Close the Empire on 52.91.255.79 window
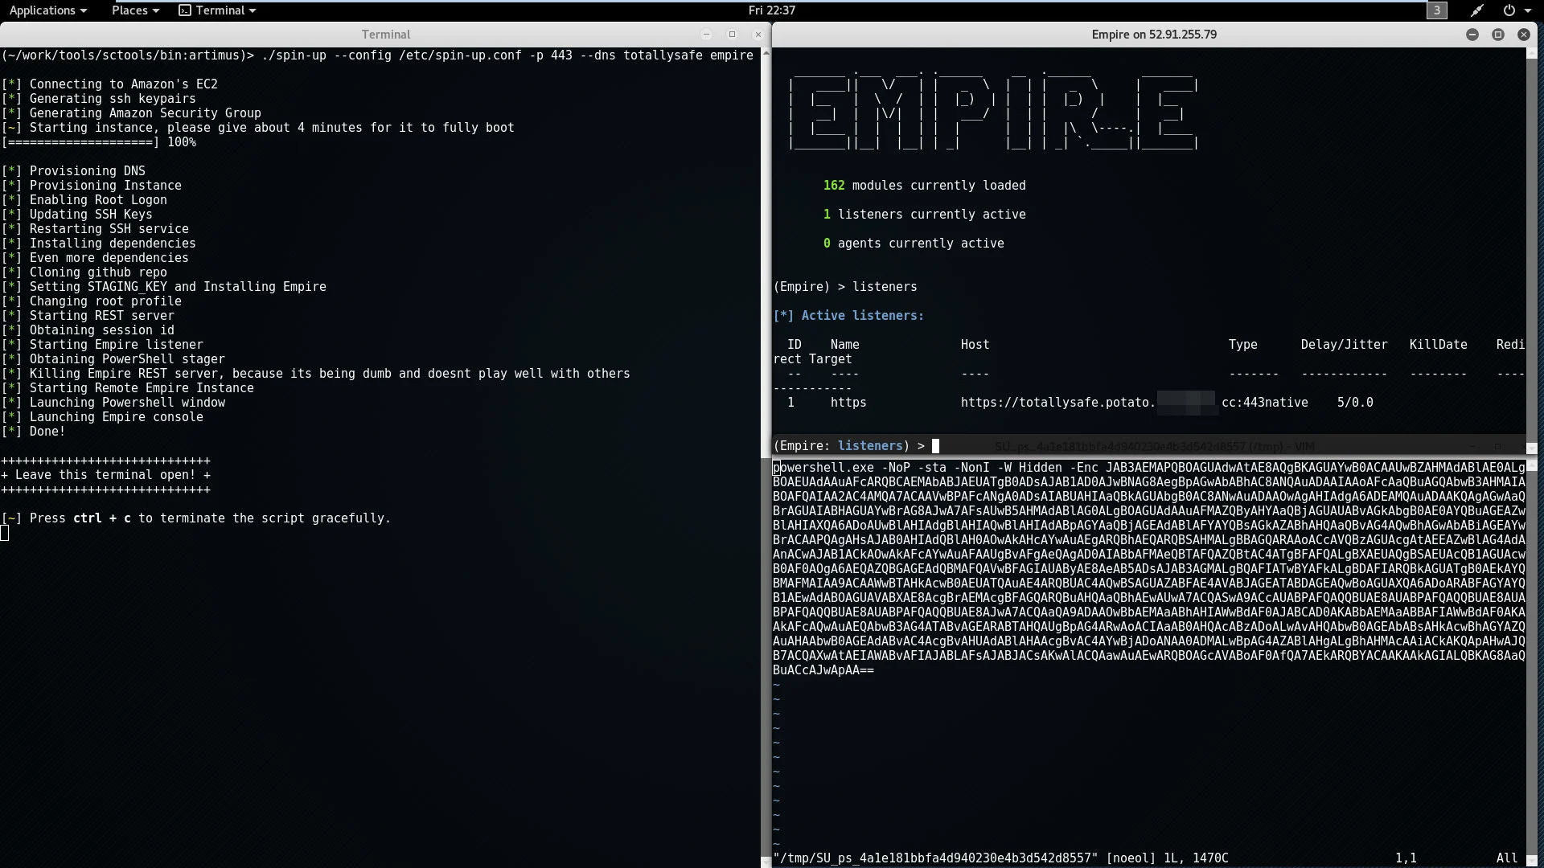1544x868 pixels. pos(1524,35)
